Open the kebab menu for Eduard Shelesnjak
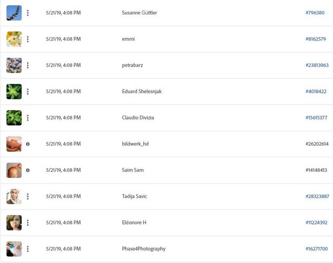The image size is (333, 263). pyautogui.click(x=28, y=92)
